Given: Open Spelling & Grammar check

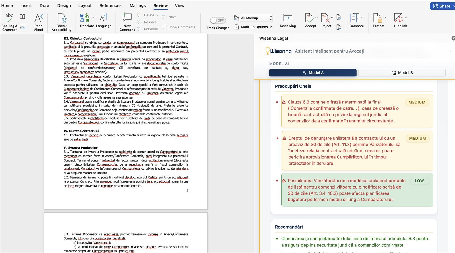Looking at the screenshot, I should point(9,22).
